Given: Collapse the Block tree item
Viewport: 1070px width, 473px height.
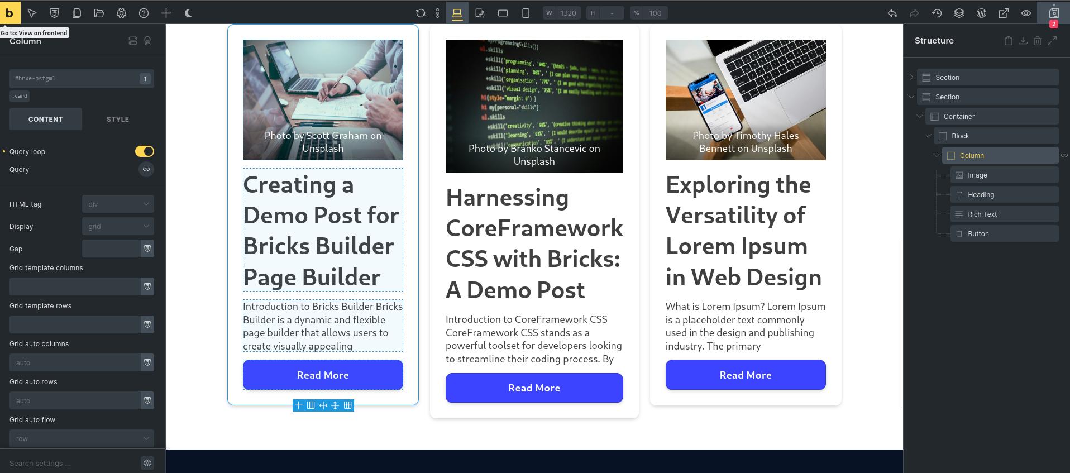Looking at the screenshot, I should pos(928,136).
